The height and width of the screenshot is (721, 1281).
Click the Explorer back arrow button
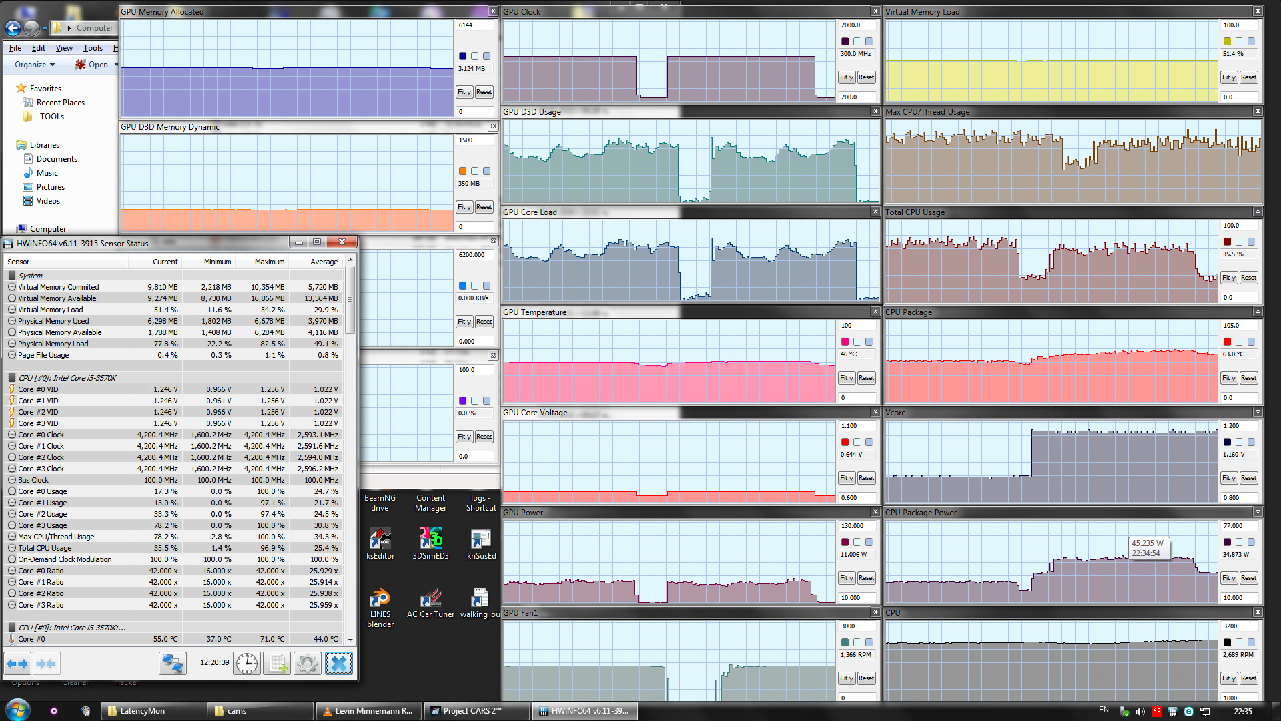(13, 28)
